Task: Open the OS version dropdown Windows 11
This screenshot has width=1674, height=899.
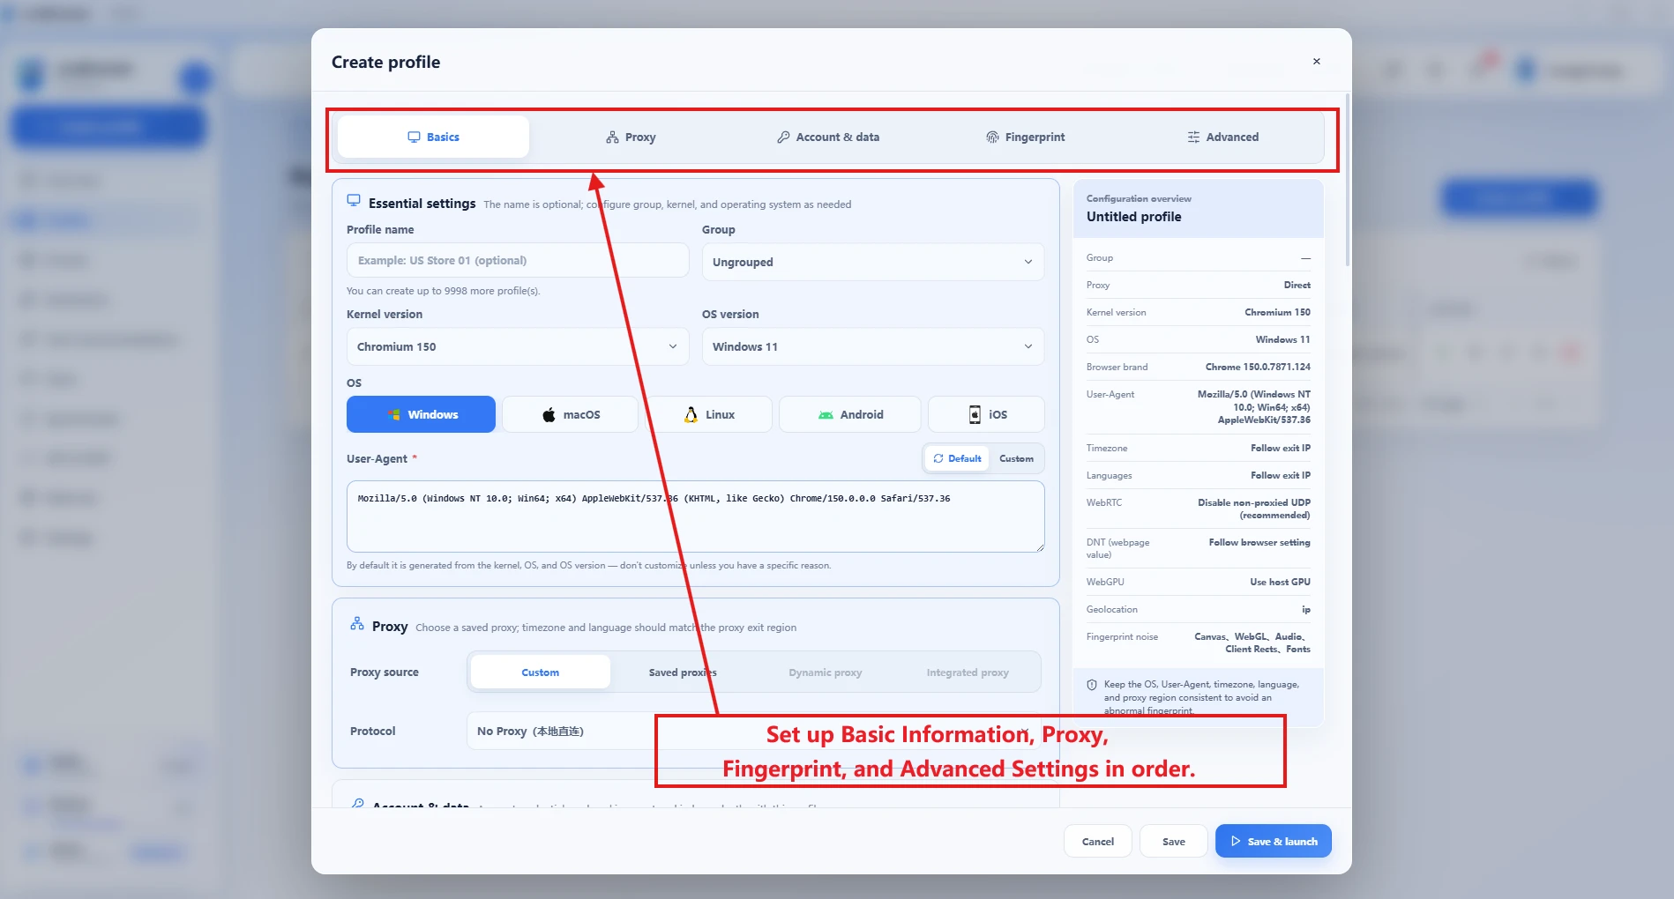Action: 873,346
